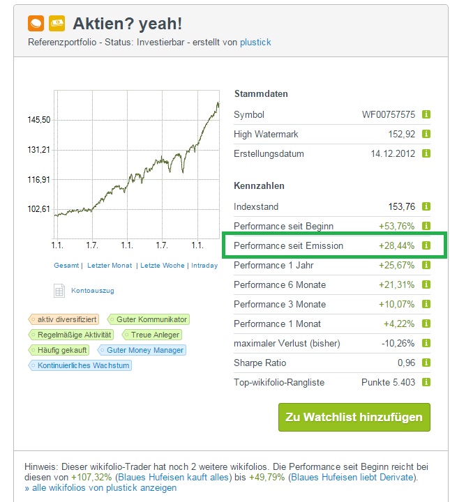The image size is (450, 502).
Task: Open Blaues Hufeisen kauft alles link
Action: tap(161, 477)
